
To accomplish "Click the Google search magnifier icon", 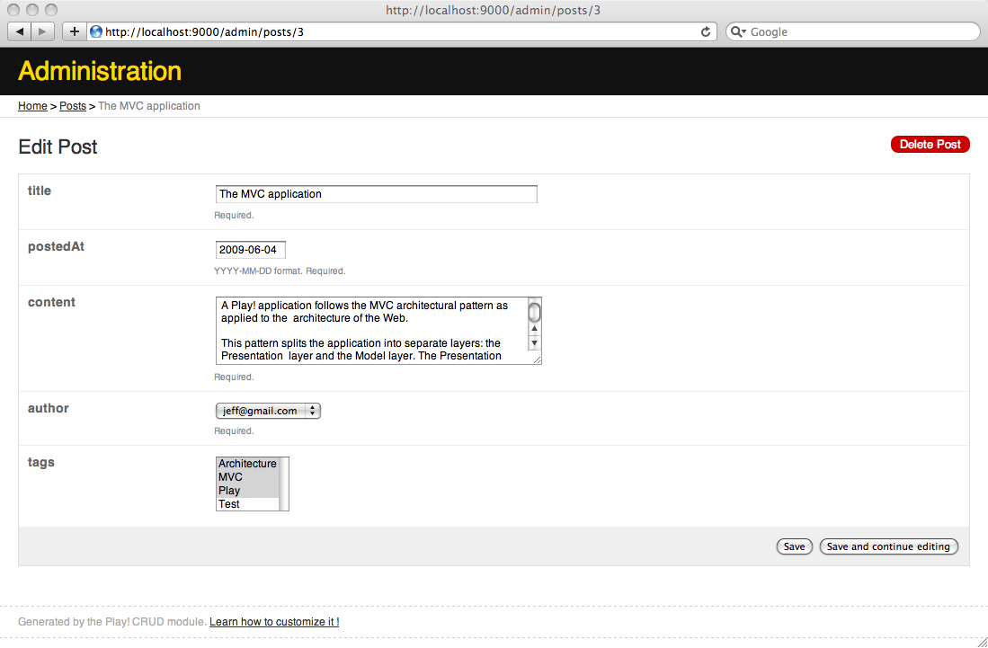I will click(737, 31).
